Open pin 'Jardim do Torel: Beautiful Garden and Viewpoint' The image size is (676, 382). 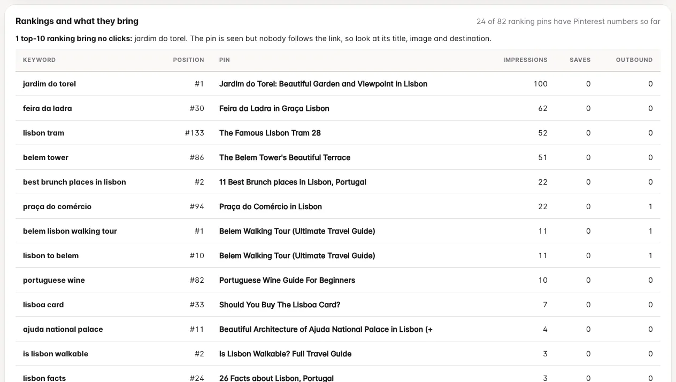click(323, 84)
